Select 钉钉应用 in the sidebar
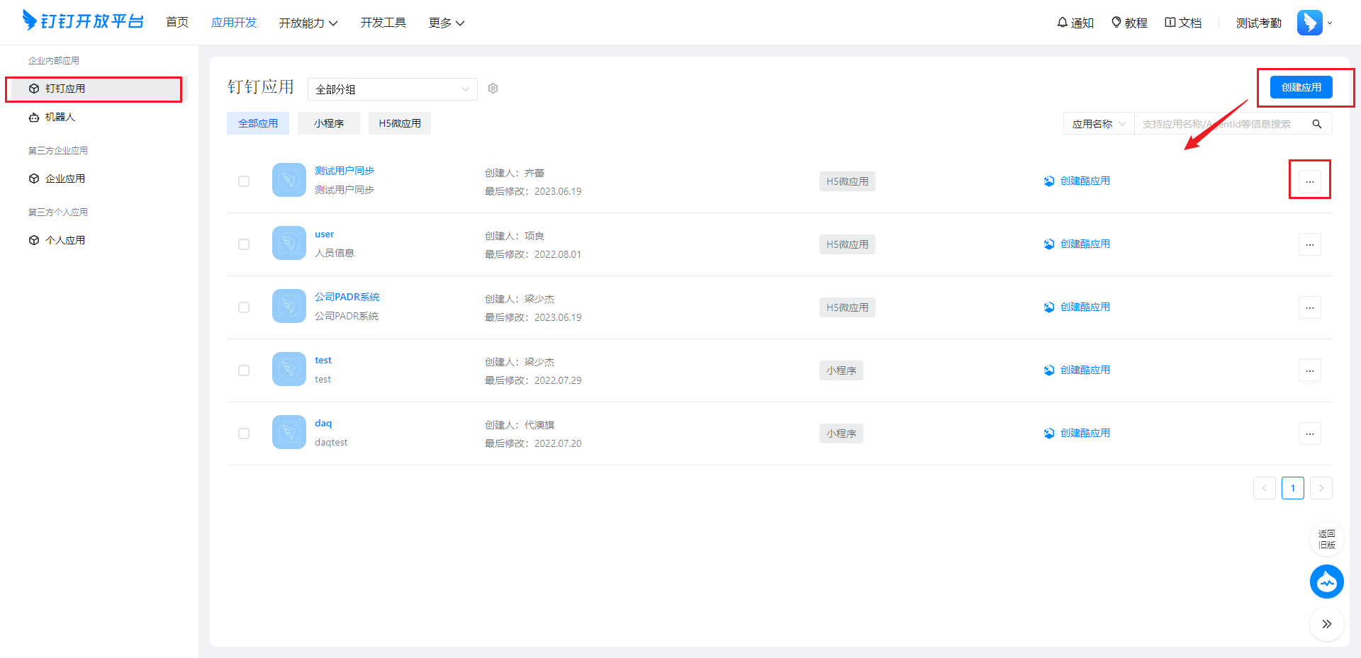The width and height of the screenshot is (1361, 658). tap(94, 89)
